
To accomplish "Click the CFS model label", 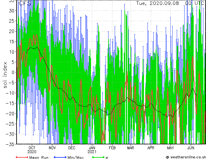I will 25,3.
